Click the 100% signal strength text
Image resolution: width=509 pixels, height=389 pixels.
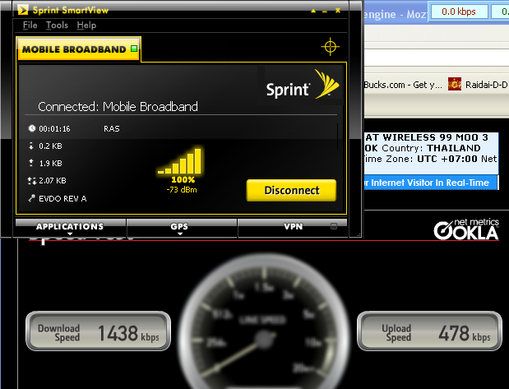tap(183, 179)
